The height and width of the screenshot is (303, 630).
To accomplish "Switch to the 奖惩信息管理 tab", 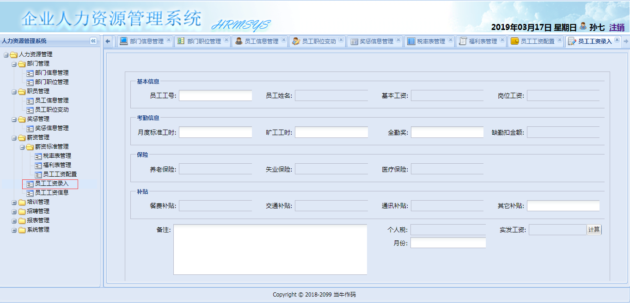I will (x=375, y=41).
